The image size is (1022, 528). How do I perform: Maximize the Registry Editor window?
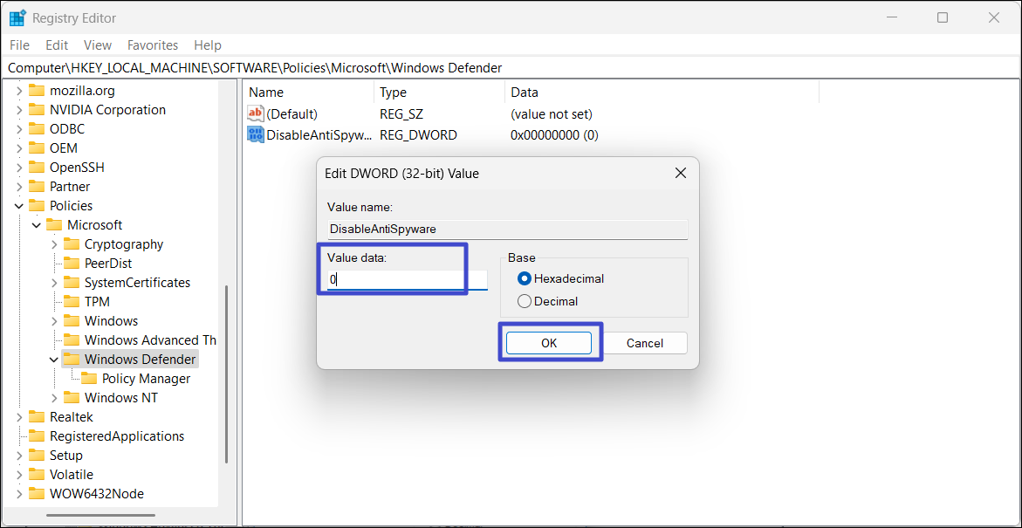point(943,17)
